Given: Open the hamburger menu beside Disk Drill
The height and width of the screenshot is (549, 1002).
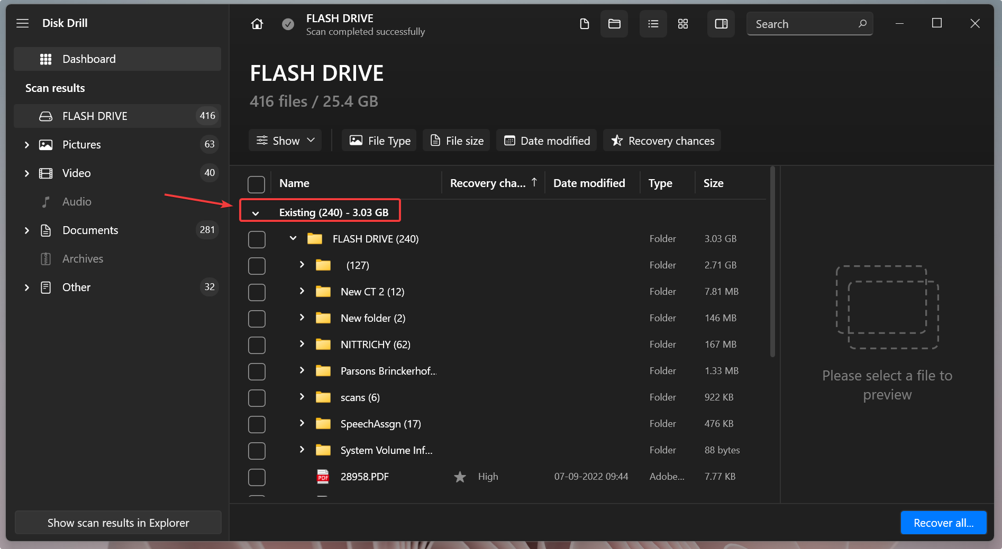Looking at the screenshot, I should point(22,23).
